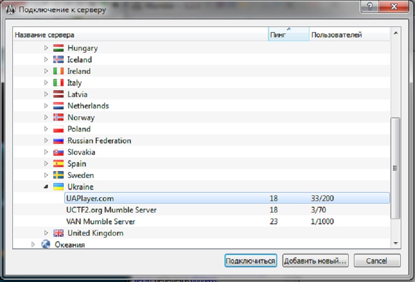
Task: Select the UAPlayer.com server
Action: [227, 198]
